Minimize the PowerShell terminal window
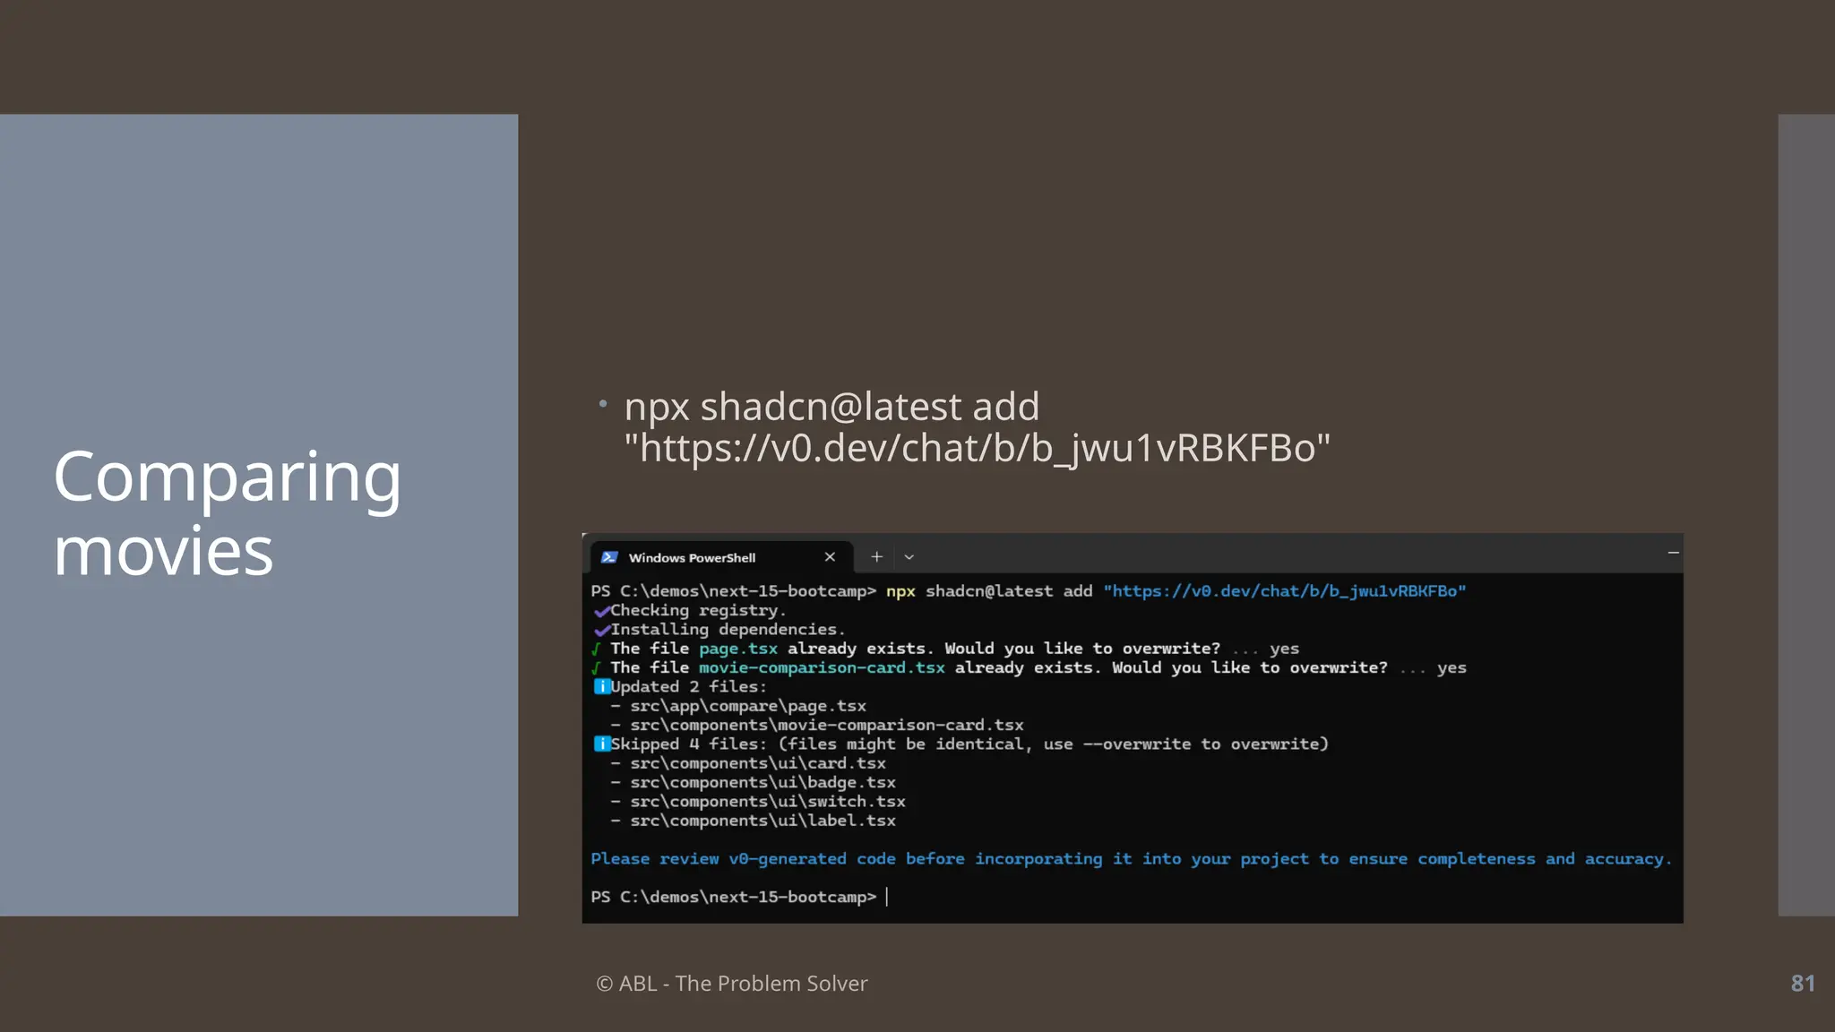The image size is (1835, 1032). click(x=1673, y=554)
